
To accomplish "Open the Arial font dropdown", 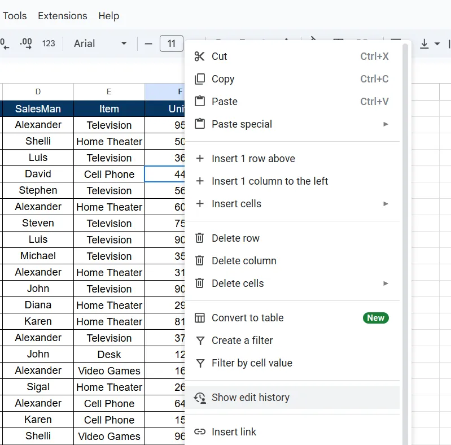I will click(100, 43).
